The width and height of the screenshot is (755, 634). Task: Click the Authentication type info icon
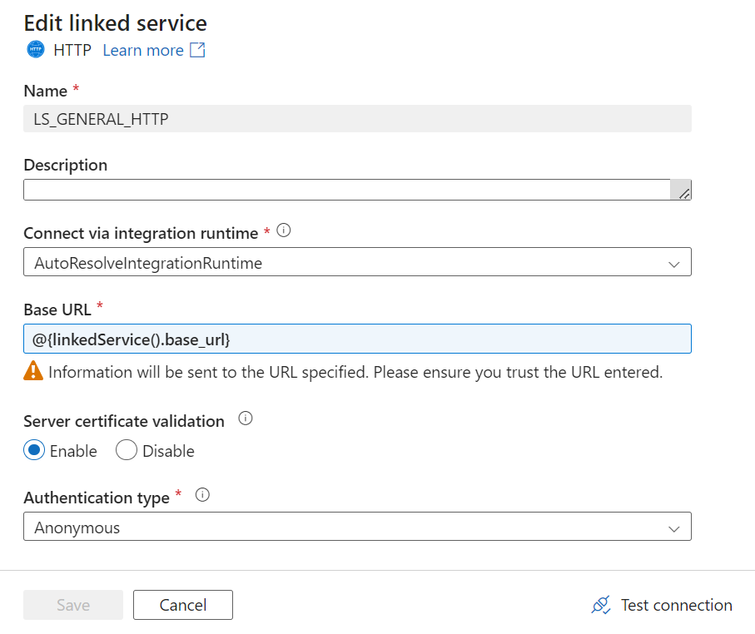[x=203, y=494]
